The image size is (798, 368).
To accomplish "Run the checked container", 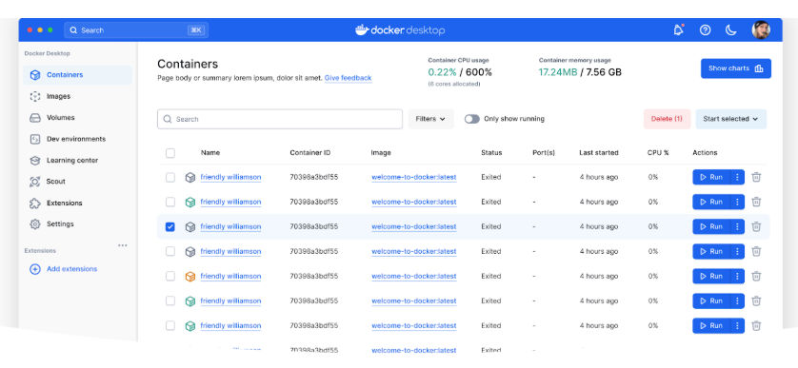I will [711, 226].
